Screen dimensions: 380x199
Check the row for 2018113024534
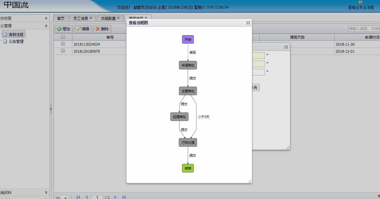pyautogui.click(x=63, y=44)
